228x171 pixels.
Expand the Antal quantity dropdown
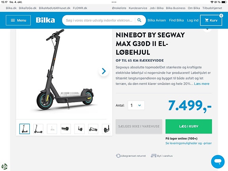(x=136, y=105)
